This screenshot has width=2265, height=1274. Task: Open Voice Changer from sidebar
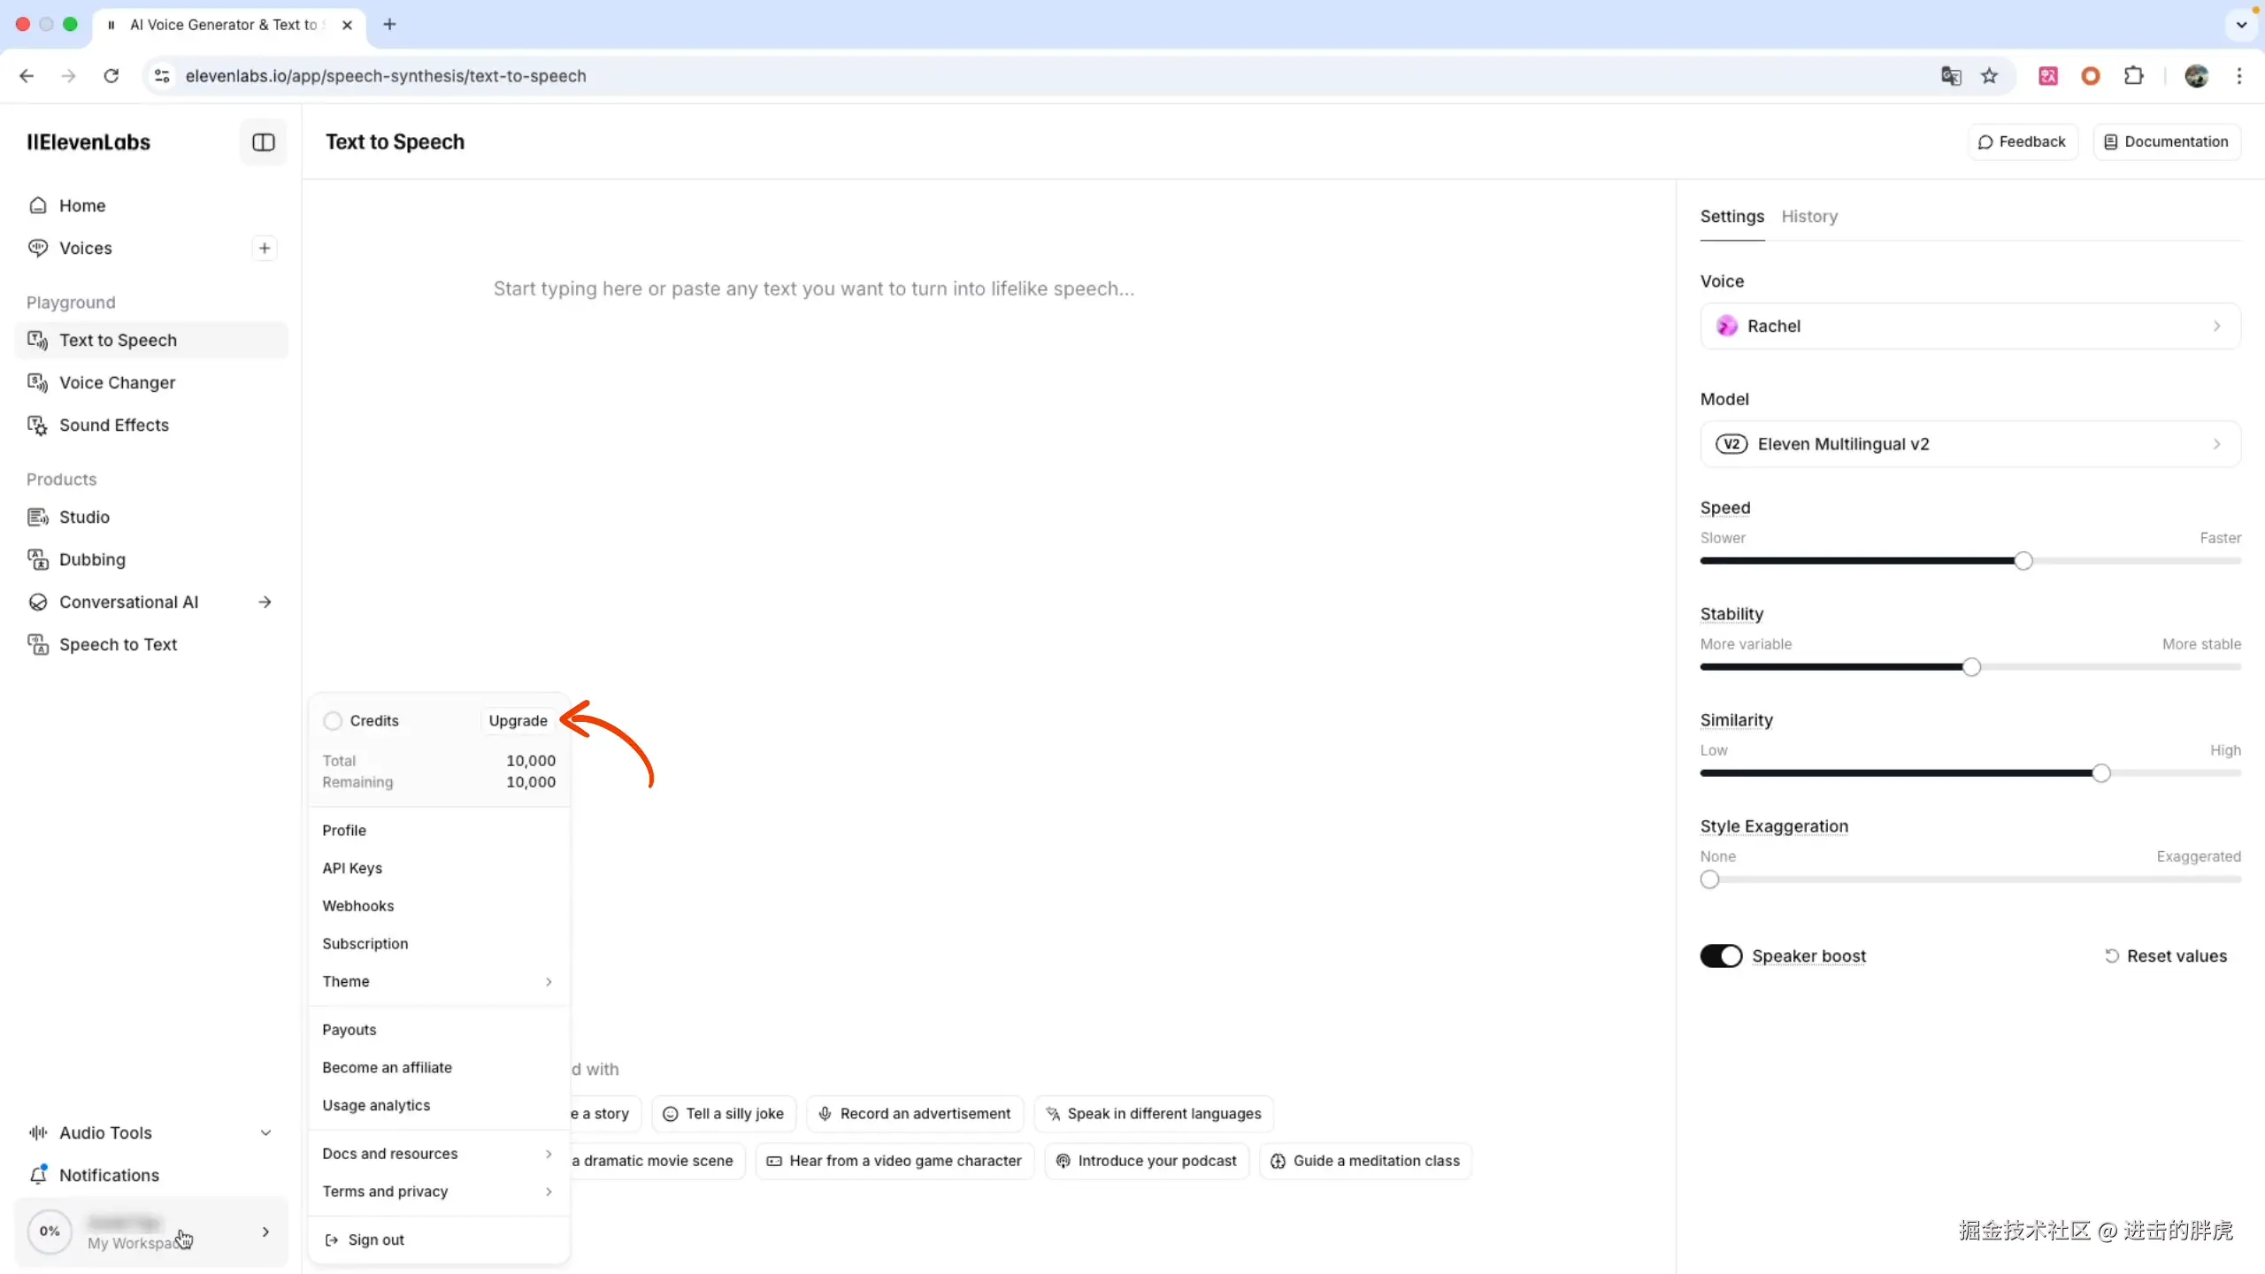(117, 382)
